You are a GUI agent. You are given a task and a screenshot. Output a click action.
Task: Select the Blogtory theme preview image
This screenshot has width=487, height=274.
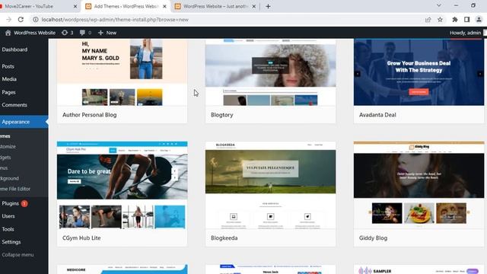(x=271, y=72)
